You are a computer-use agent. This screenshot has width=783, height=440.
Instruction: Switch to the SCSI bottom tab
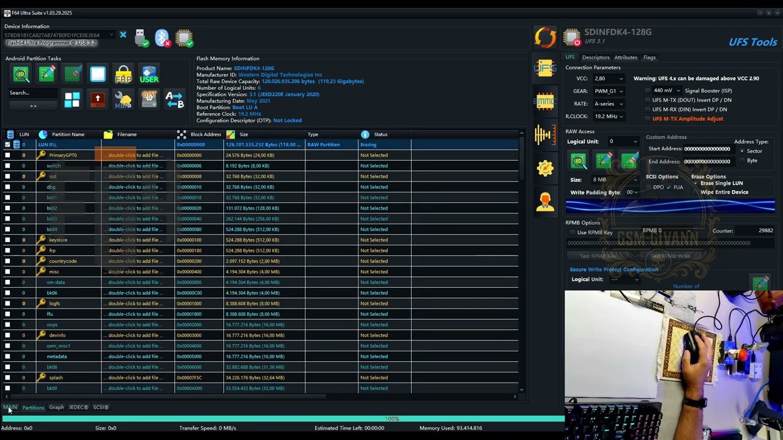pyautogui.click(x=101, y=407)
